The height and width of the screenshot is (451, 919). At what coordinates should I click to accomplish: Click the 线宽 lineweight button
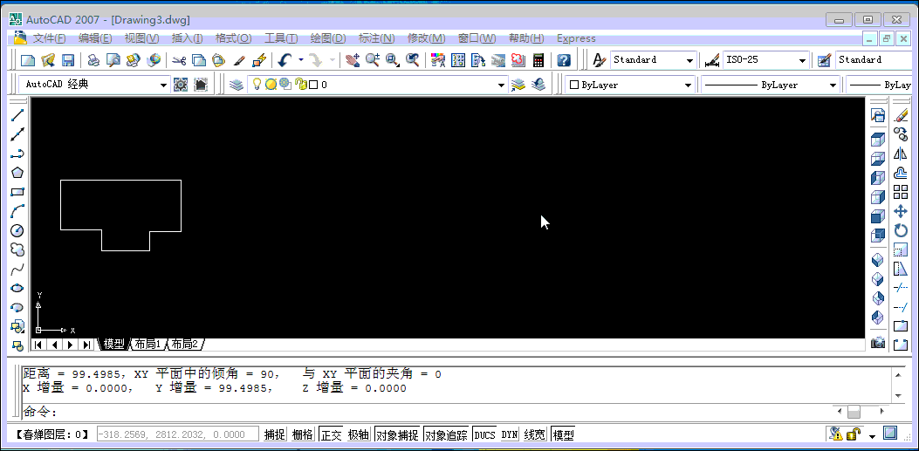coord(535,434)
